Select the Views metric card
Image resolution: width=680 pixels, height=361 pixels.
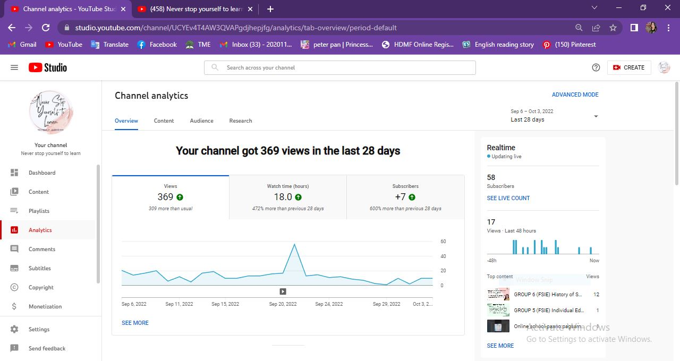tap(171, 197)
